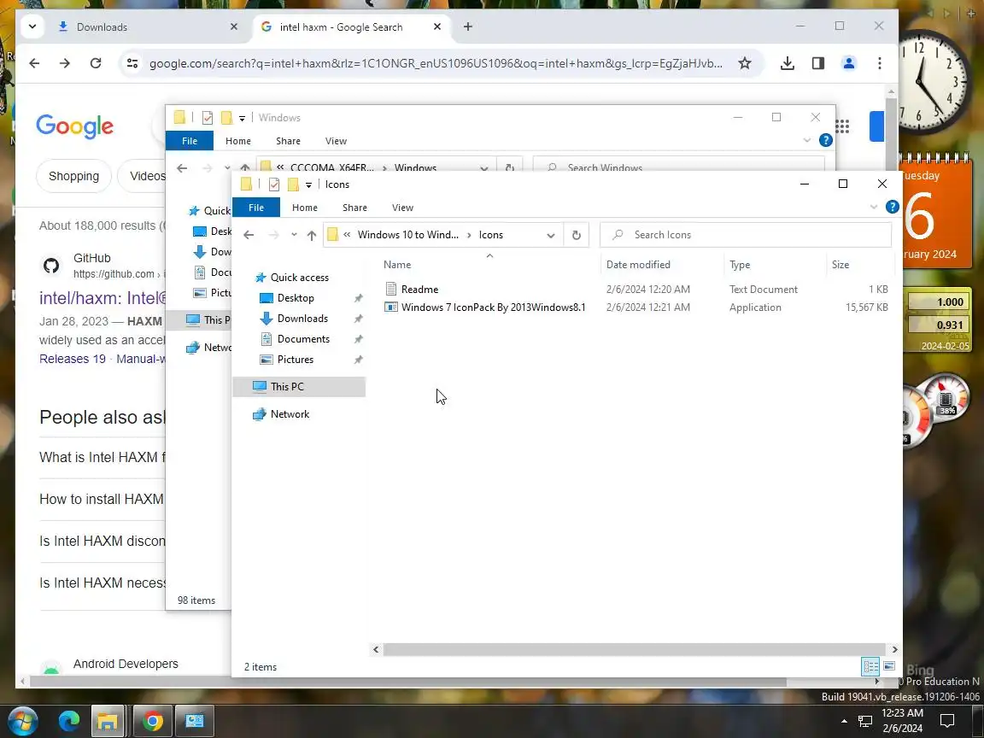Bookmark the Google search page with the star
Screen dimensions: 984x738
coord(744,62)
